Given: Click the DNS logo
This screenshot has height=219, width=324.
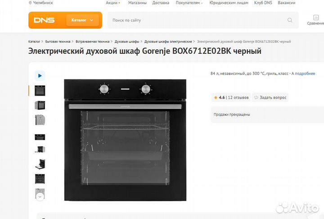Looking at the screenshot, I should 44,20.
